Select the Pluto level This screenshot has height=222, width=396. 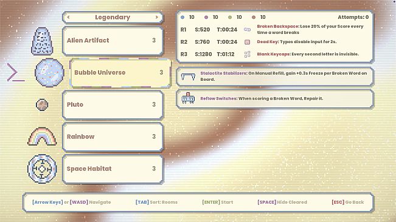pos(113,105)
